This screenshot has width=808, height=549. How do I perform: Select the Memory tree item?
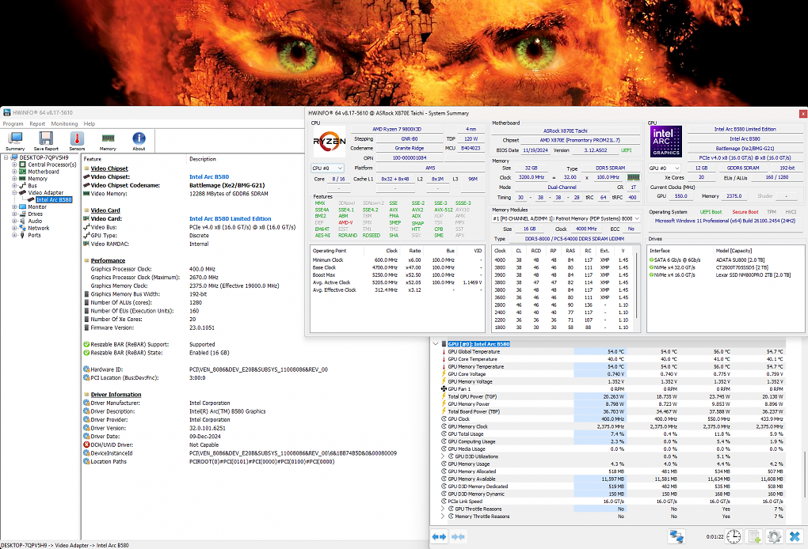click(37, 179)
